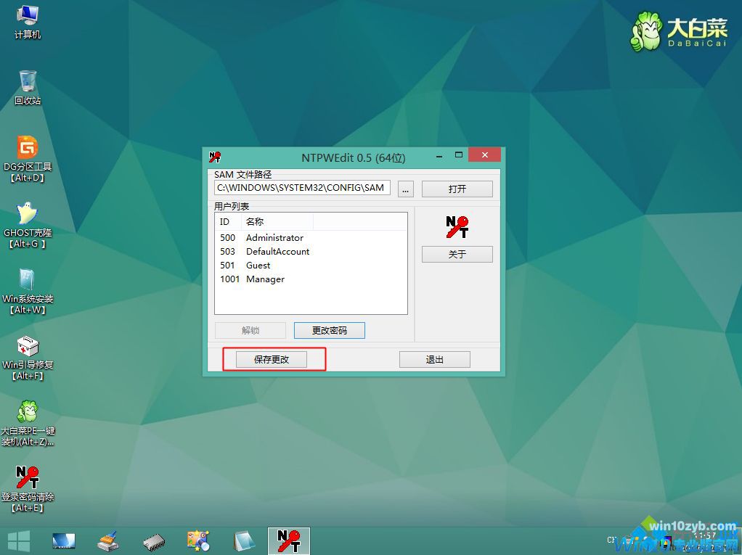Open Win系统安装 desktop shortcut

28,281
